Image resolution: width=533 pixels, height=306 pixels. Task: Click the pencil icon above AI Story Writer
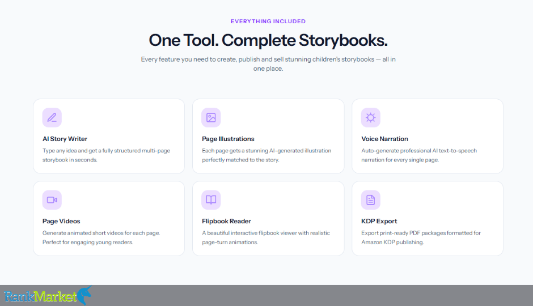click(52, 117)
